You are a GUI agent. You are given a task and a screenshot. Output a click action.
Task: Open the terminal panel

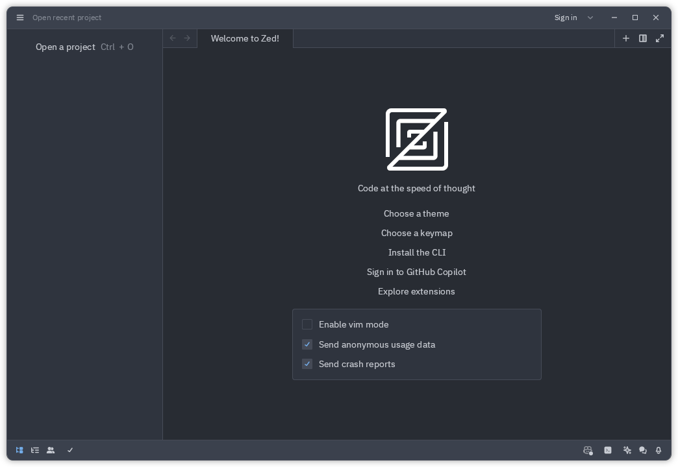608,450
